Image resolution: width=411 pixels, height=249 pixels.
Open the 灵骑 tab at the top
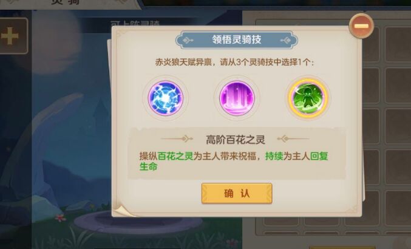(63, 2)
